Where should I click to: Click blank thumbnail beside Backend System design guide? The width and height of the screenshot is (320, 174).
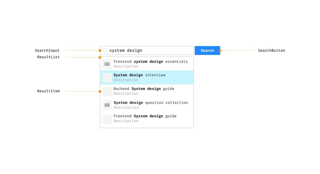click(x=107, y=92)
